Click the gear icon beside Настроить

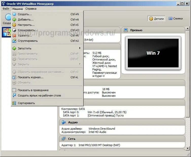point(14,25)
